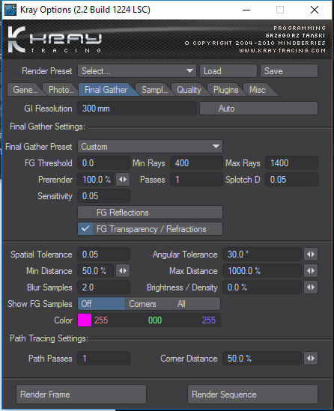Click the Brightness / Density slider arrows

coord(311,287)
